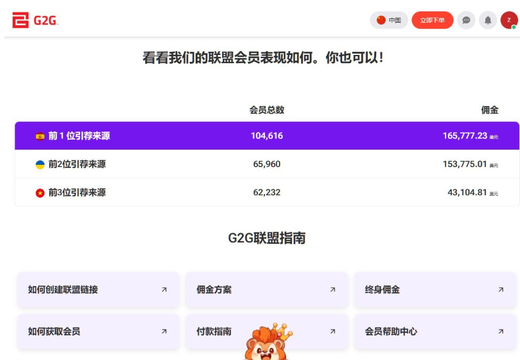Viewport: 520px width, 360px height.
Task: Open the 终身佣金 guide
Action: tap(435, 290)
